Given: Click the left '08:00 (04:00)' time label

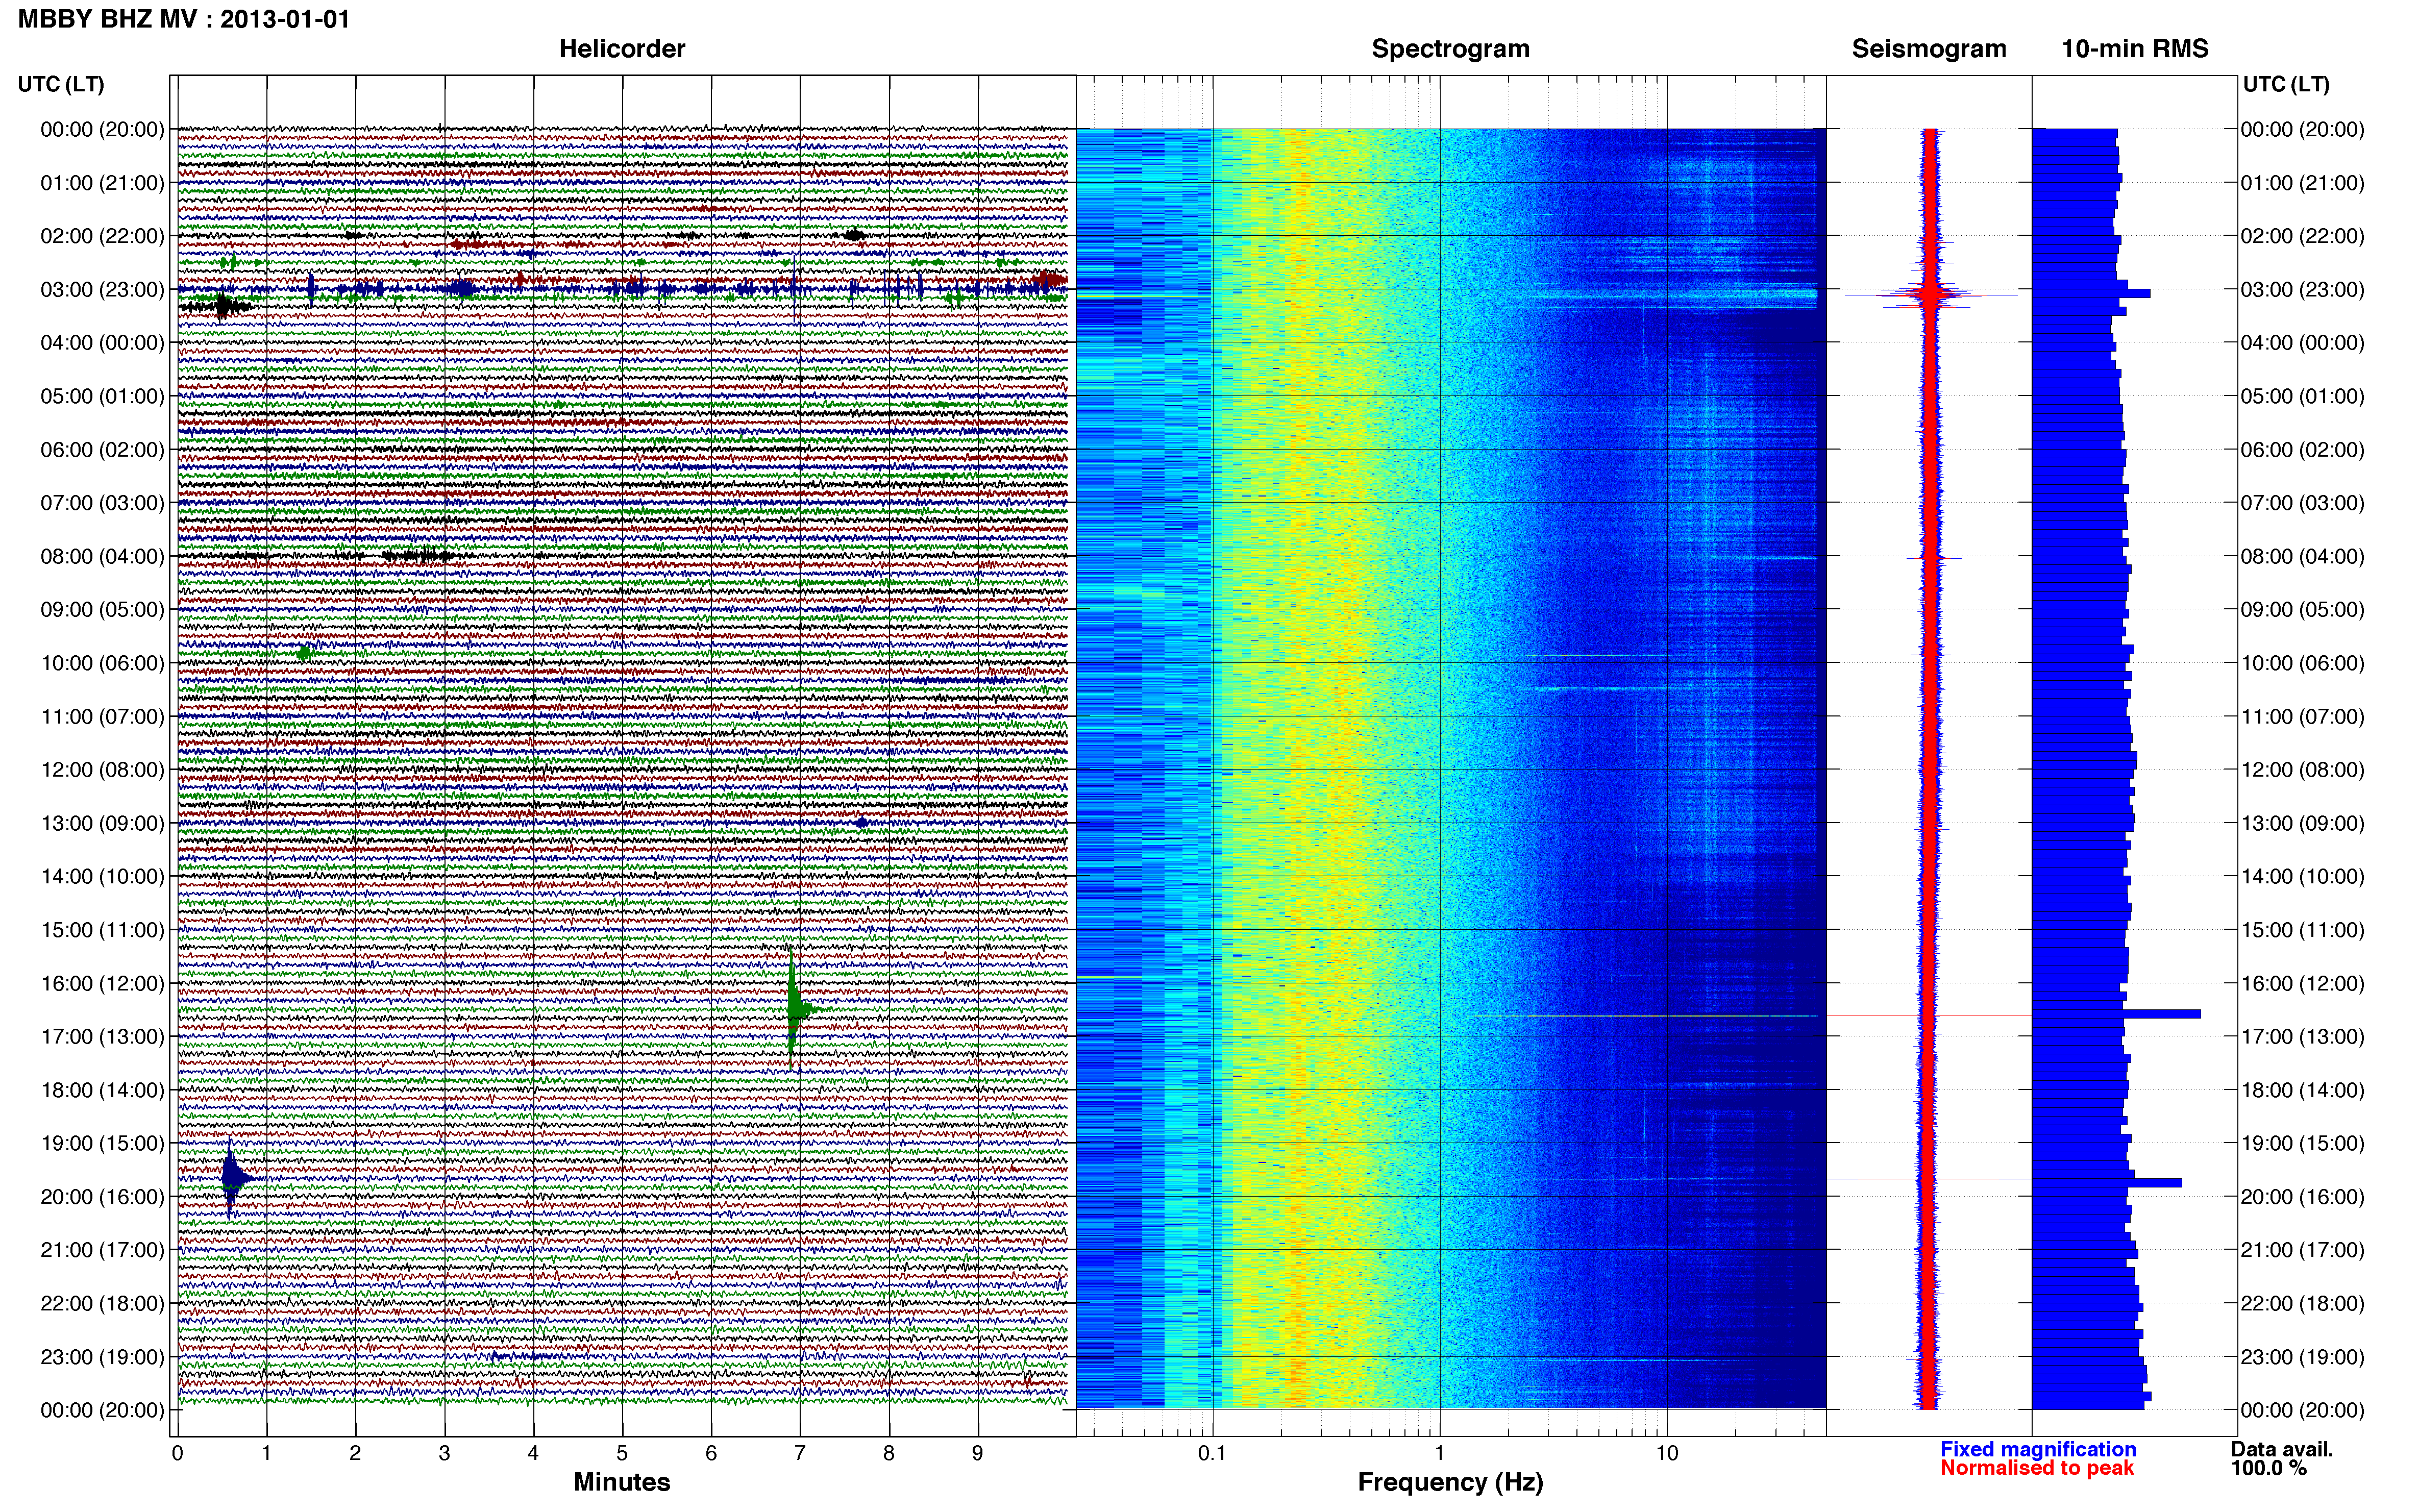Looking at the screenshot, I should click(x=102, y=556).
